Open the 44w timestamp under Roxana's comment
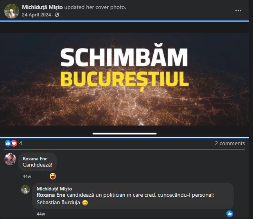The height and width of the screenshot is (219, 253). [27, 176]
